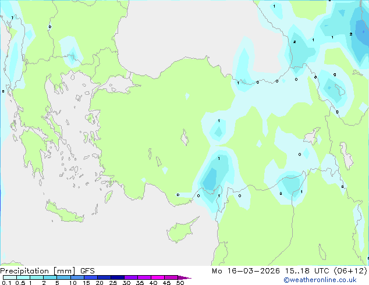Screen dimensions: 369x285
Task: Click the 10–15 mm legend color box
Action: pos(77,277)
